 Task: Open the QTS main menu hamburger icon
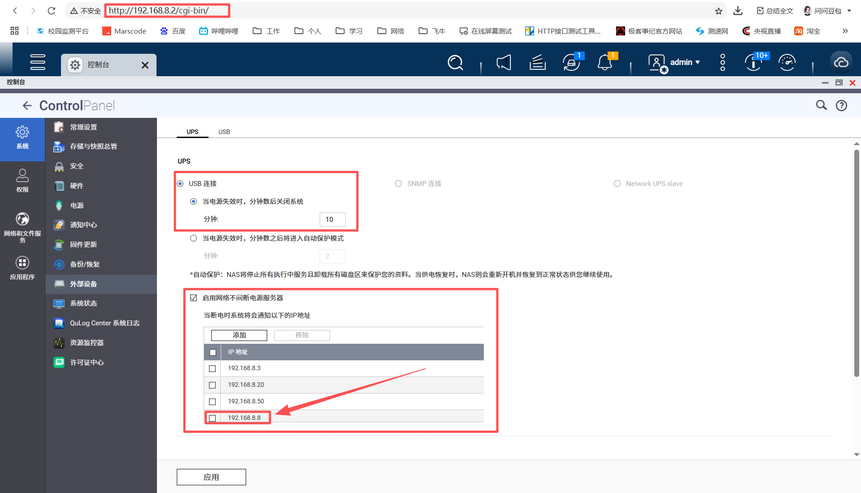[x=38, y=62]
